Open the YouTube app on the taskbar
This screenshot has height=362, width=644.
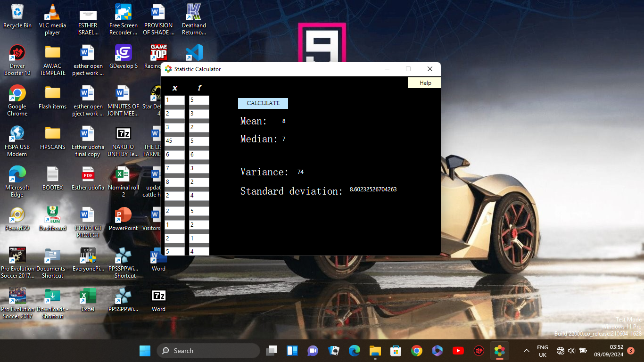(x=458, y=351)
